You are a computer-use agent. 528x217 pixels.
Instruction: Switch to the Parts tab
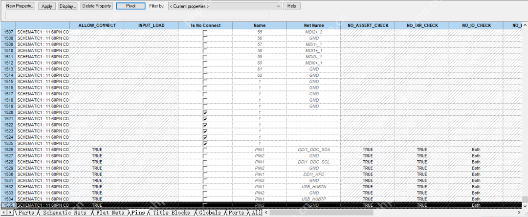click(26, 213)
